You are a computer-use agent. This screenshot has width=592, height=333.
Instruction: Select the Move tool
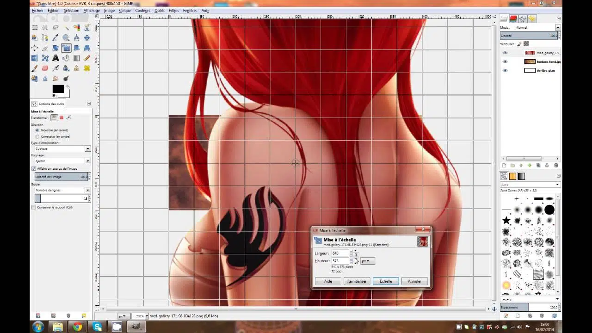[87, 37]
